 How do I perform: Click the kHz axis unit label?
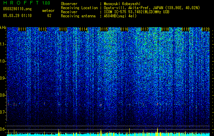click(3, 28)
